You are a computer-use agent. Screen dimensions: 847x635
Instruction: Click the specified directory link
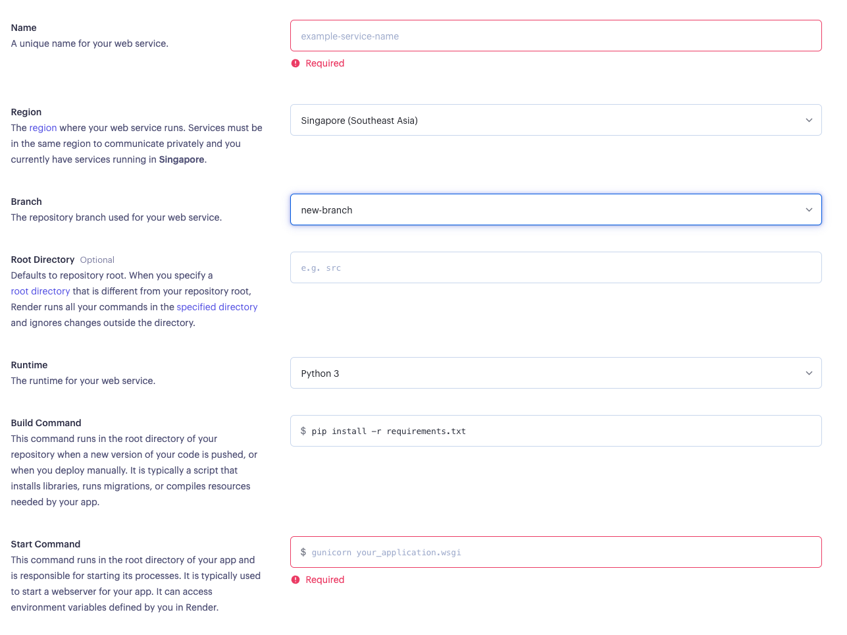click(x=217, y=306)
